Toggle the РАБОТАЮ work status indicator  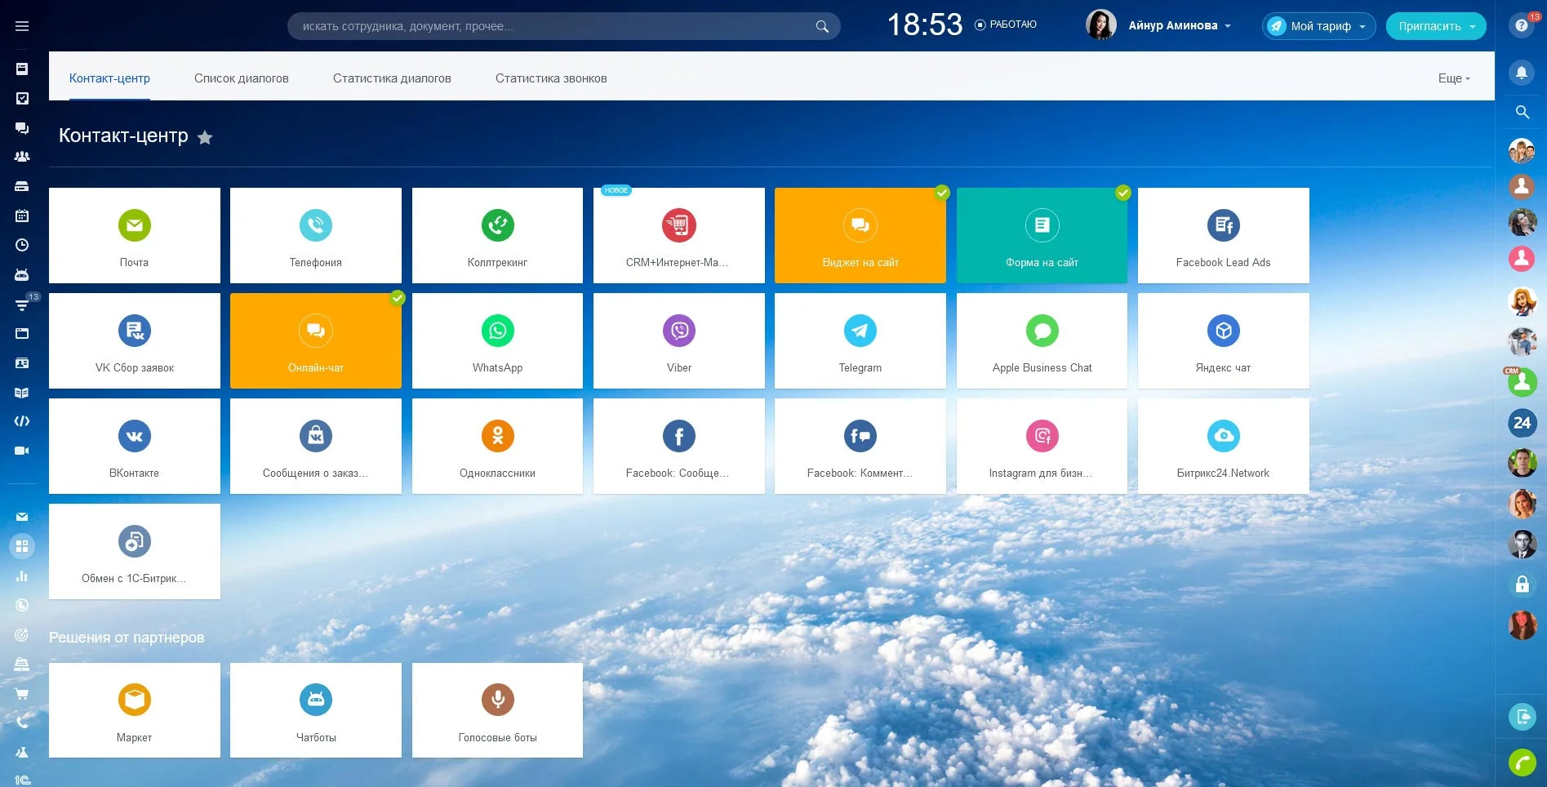[x=1006, y=25]
